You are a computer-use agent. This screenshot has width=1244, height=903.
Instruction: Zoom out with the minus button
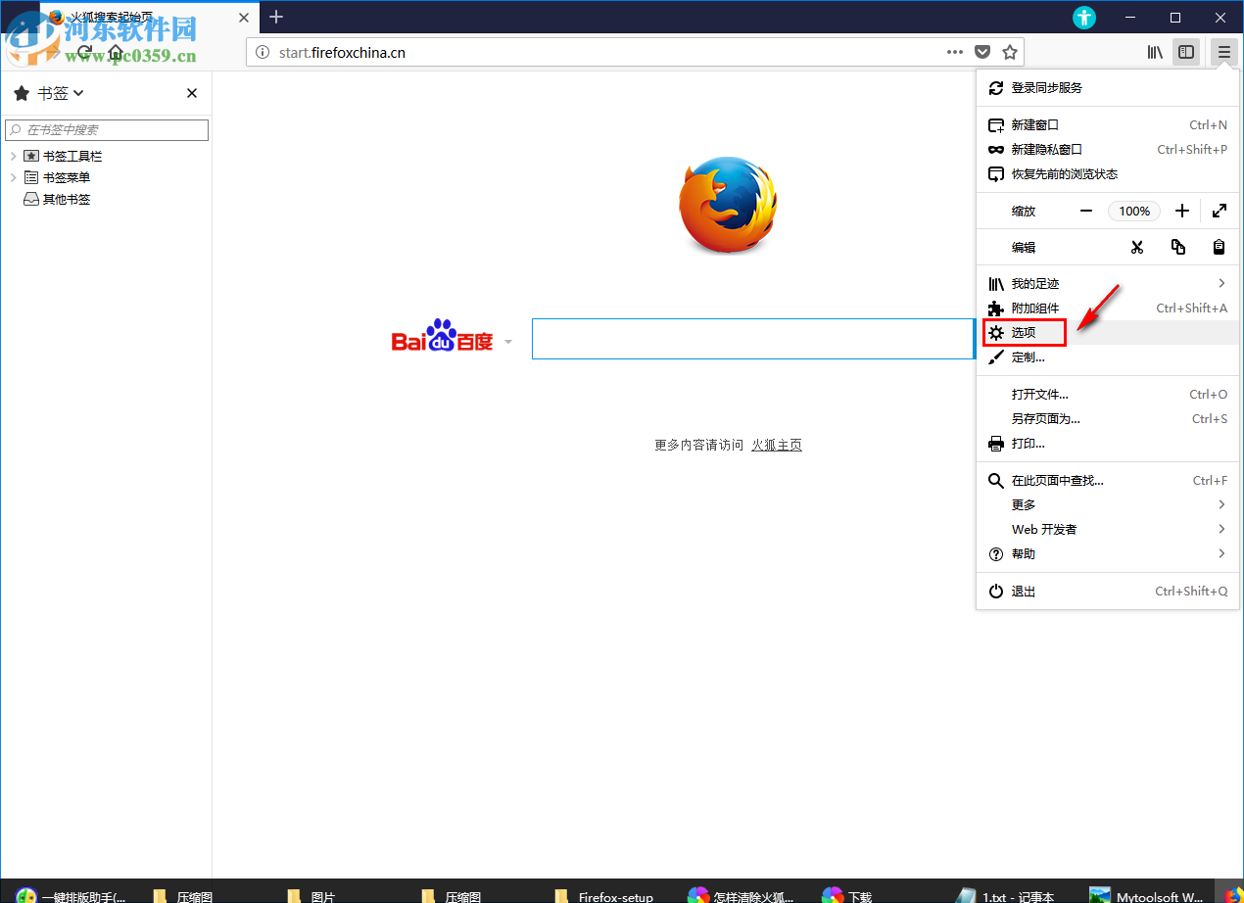1086,211
